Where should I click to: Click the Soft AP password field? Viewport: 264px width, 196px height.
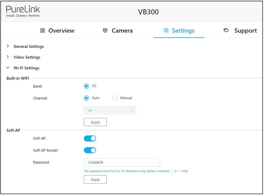pyautogui.click(x=122, y=162)
